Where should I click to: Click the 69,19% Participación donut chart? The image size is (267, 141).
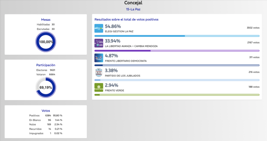46,87
